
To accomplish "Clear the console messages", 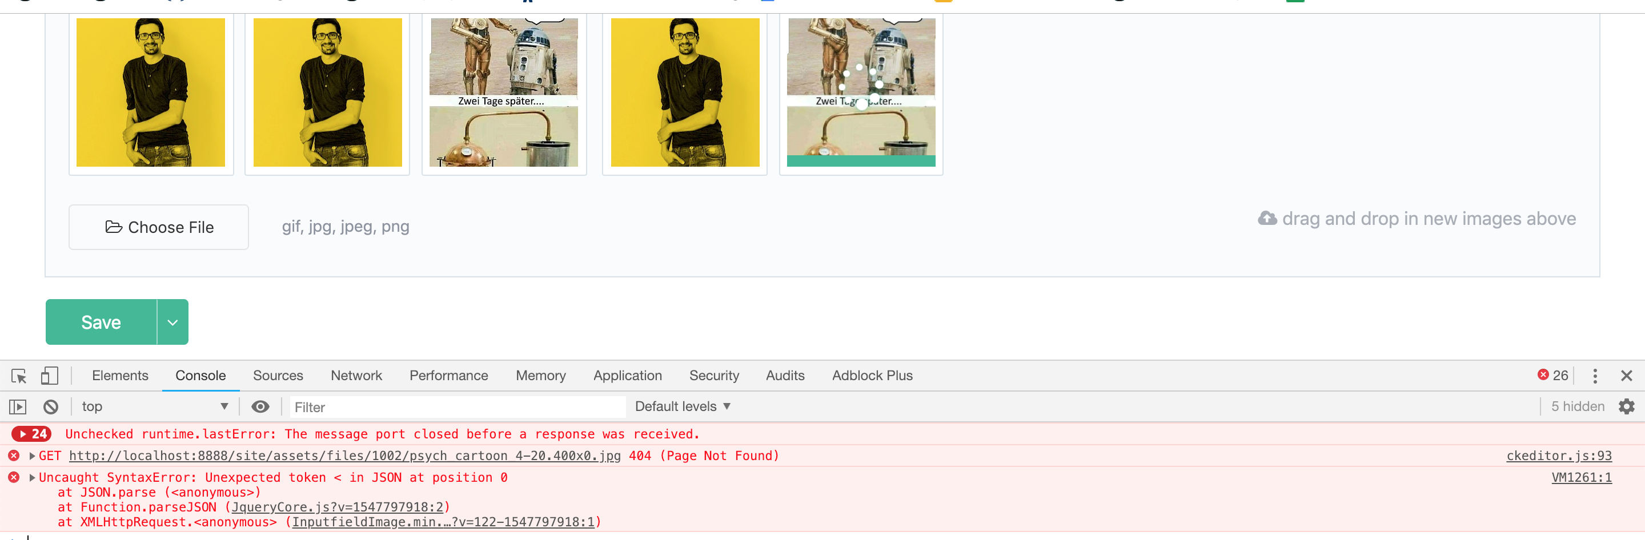I will point(50,406).
